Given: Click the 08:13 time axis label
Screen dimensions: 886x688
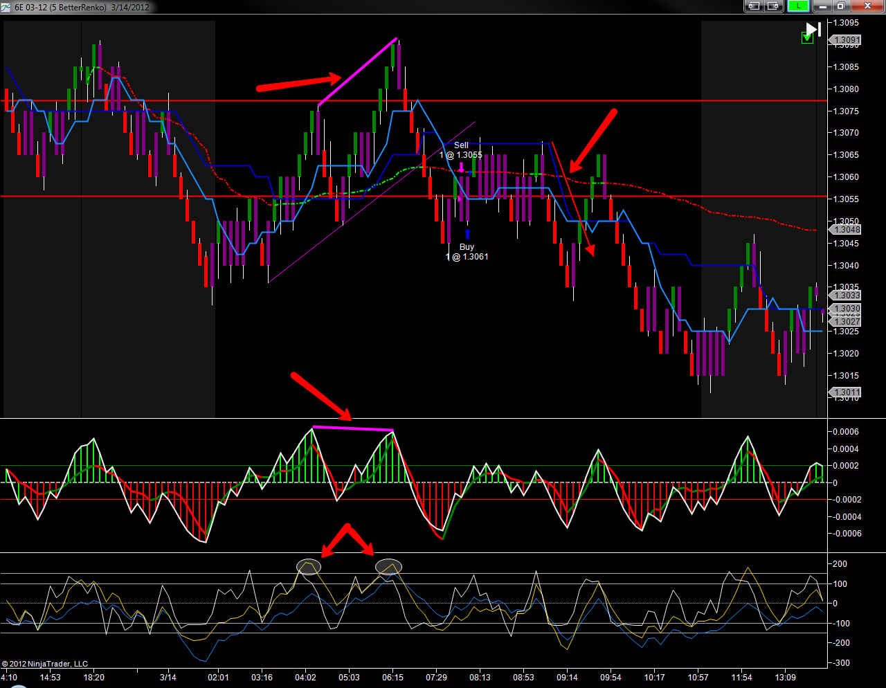Looking at the screenshot, I should click(x=480, y=678).
